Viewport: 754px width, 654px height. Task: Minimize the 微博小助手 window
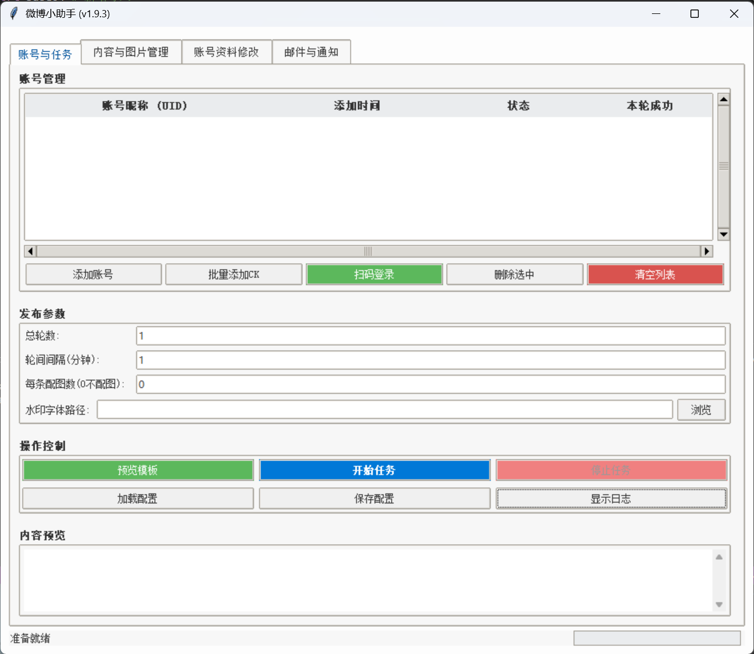pyautogui.click(x=656, y=13)
